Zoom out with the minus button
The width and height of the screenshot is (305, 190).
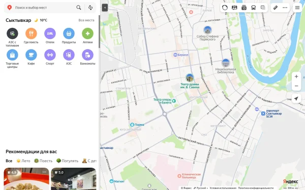tap(296, 86)
